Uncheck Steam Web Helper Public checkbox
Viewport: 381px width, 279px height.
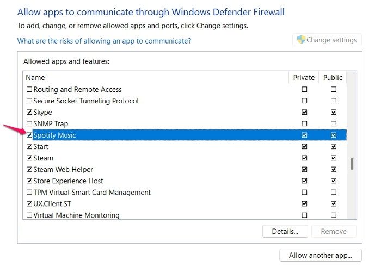pos(334,169)
